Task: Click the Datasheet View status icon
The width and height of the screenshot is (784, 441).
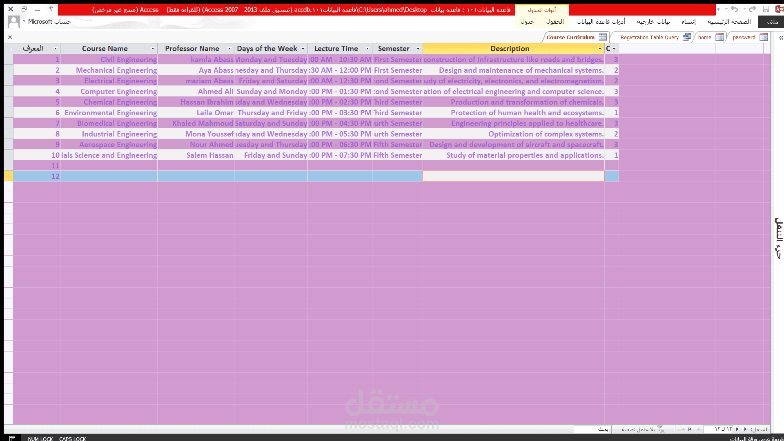Action: coord(12,439)
